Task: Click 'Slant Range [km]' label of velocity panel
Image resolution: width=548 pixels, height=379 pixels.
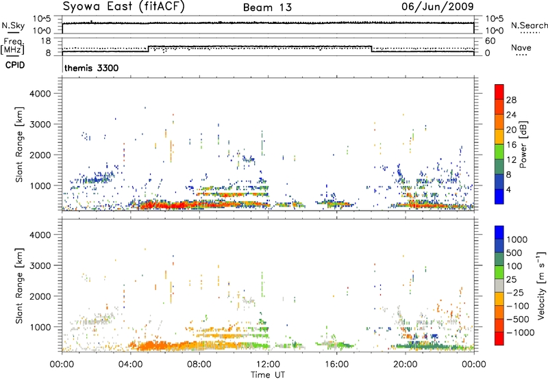Action: point(19,285)
